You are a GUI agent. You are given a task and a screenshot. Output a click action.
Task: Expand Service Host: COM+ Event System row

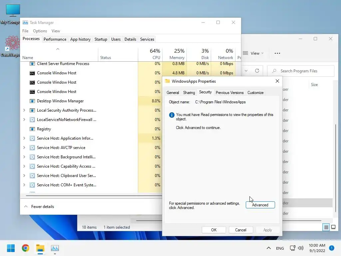(24, 185)
